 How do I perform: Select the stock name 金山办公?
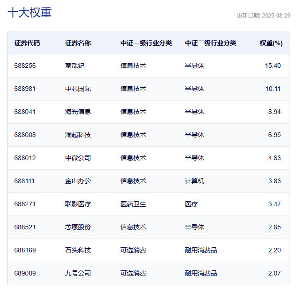point(78,181)
